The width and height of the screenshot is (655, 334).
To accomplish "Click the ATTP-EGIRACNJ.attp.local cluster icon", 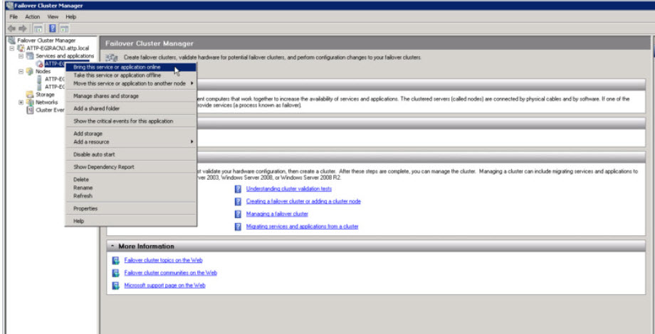I will [21, 48].
